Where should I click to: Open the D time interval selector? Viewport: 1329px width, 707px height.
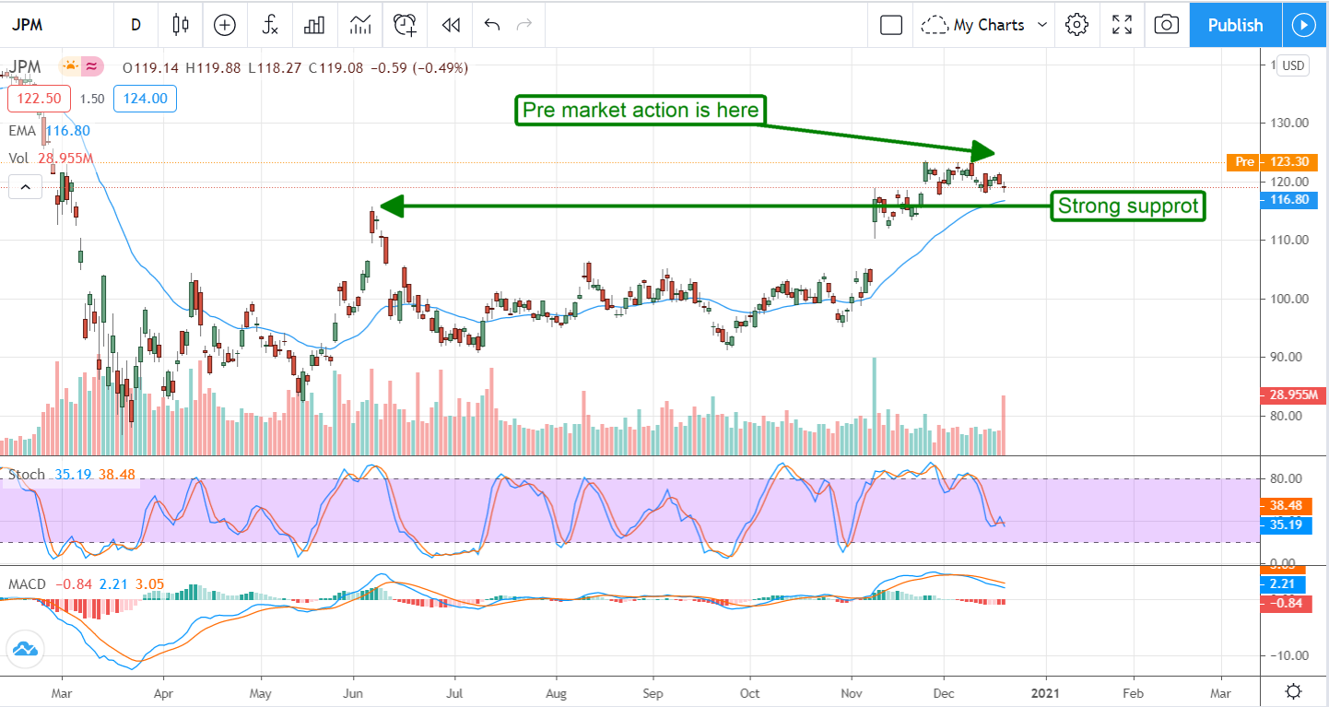135,25
